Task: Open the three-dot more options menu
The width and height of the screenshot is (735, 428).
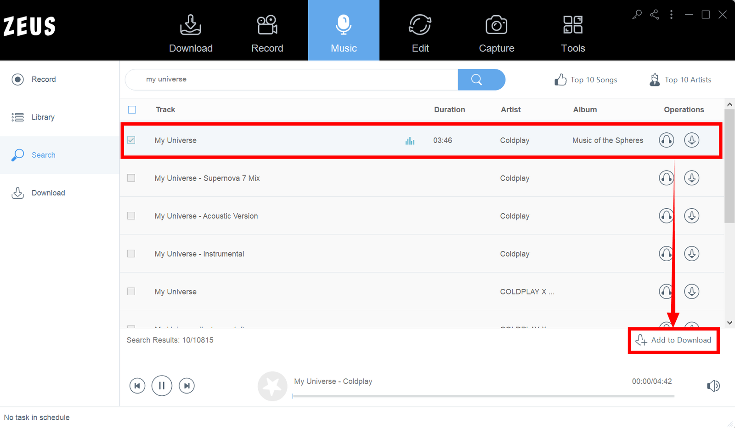Action: pos(671,15)
